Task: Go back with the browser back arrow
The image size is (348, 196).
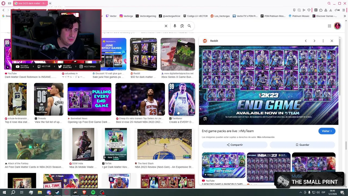Action: point(3,10)
